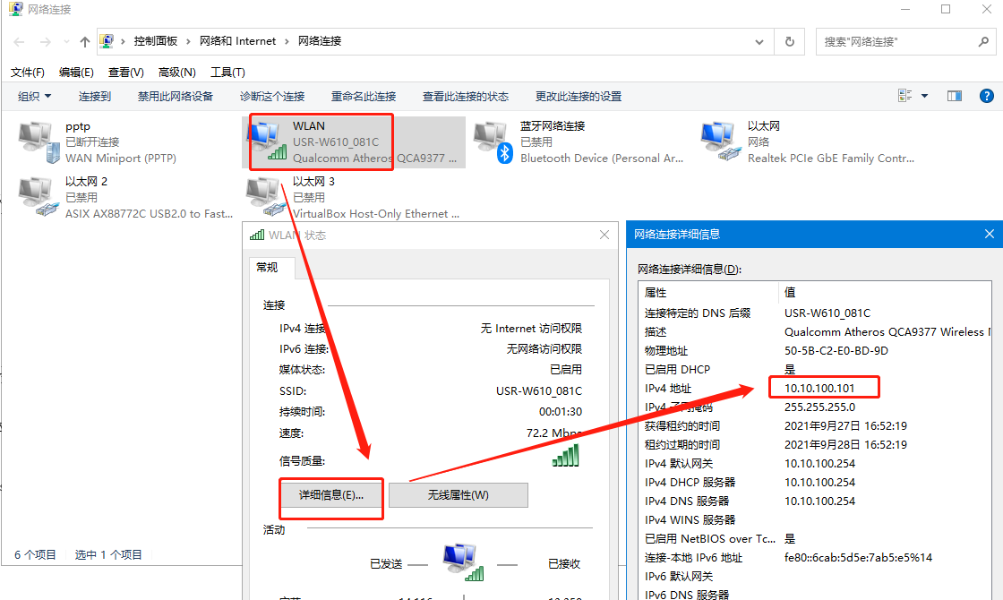Open the help question mark icon
1003x600 pixels.
coord(986,96)
